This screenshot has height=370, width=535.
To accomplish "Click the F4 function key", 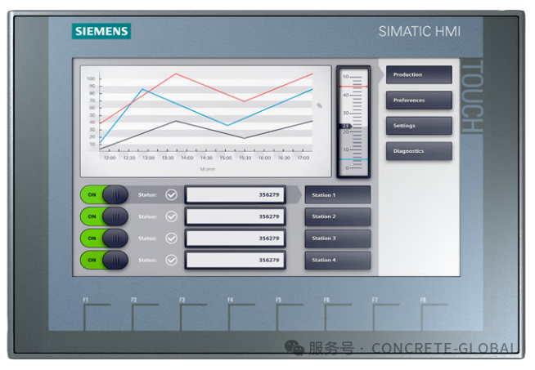I will click(242, 315).
